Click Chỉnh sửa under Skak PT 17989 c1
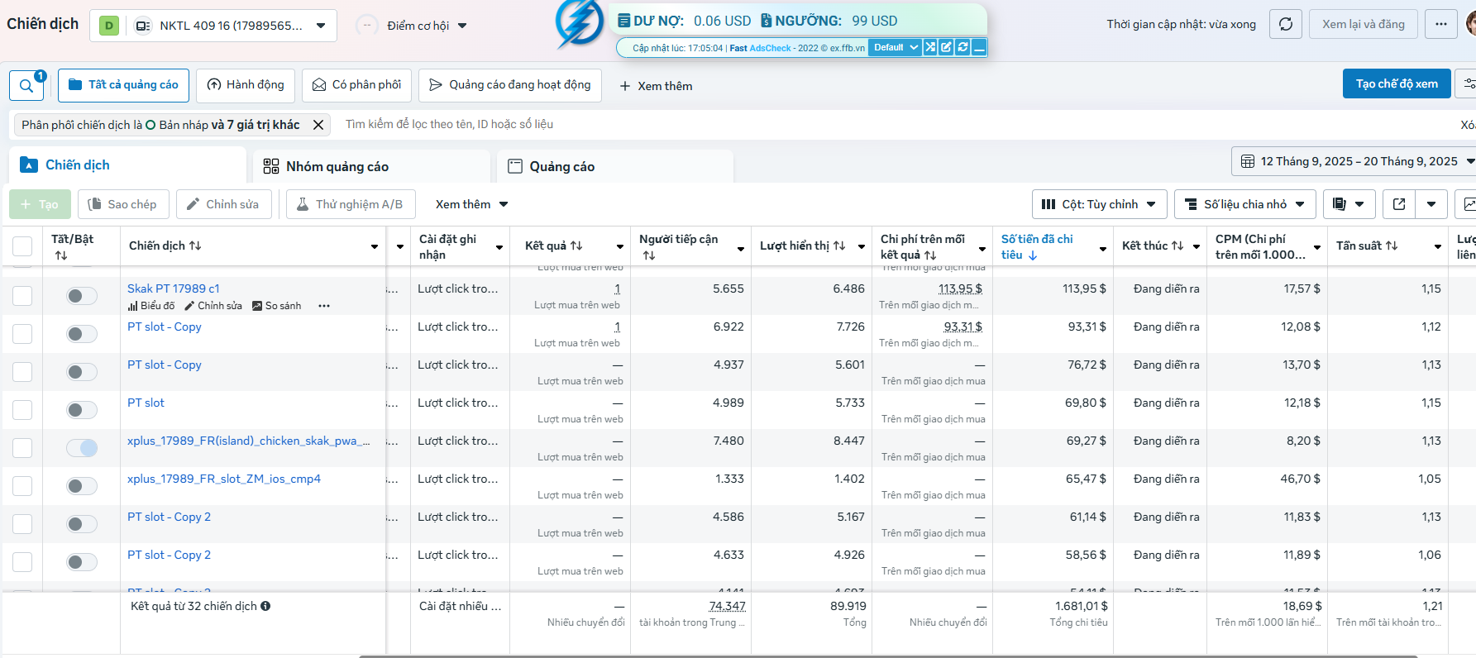The width and height of the screenshot is (1476, 658). click(x=213, y=306)
